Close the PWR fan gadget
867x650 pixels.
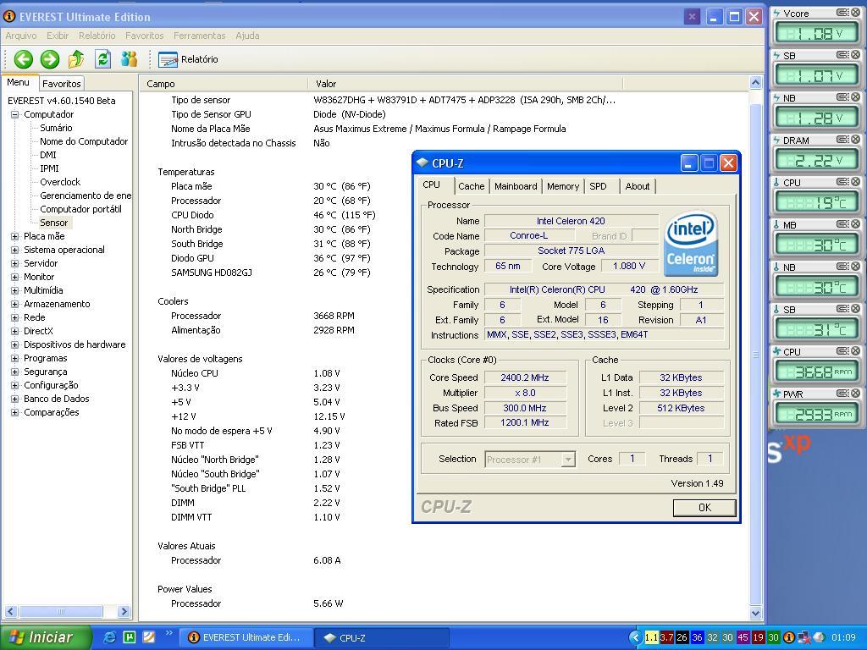(x=855, y=393)
